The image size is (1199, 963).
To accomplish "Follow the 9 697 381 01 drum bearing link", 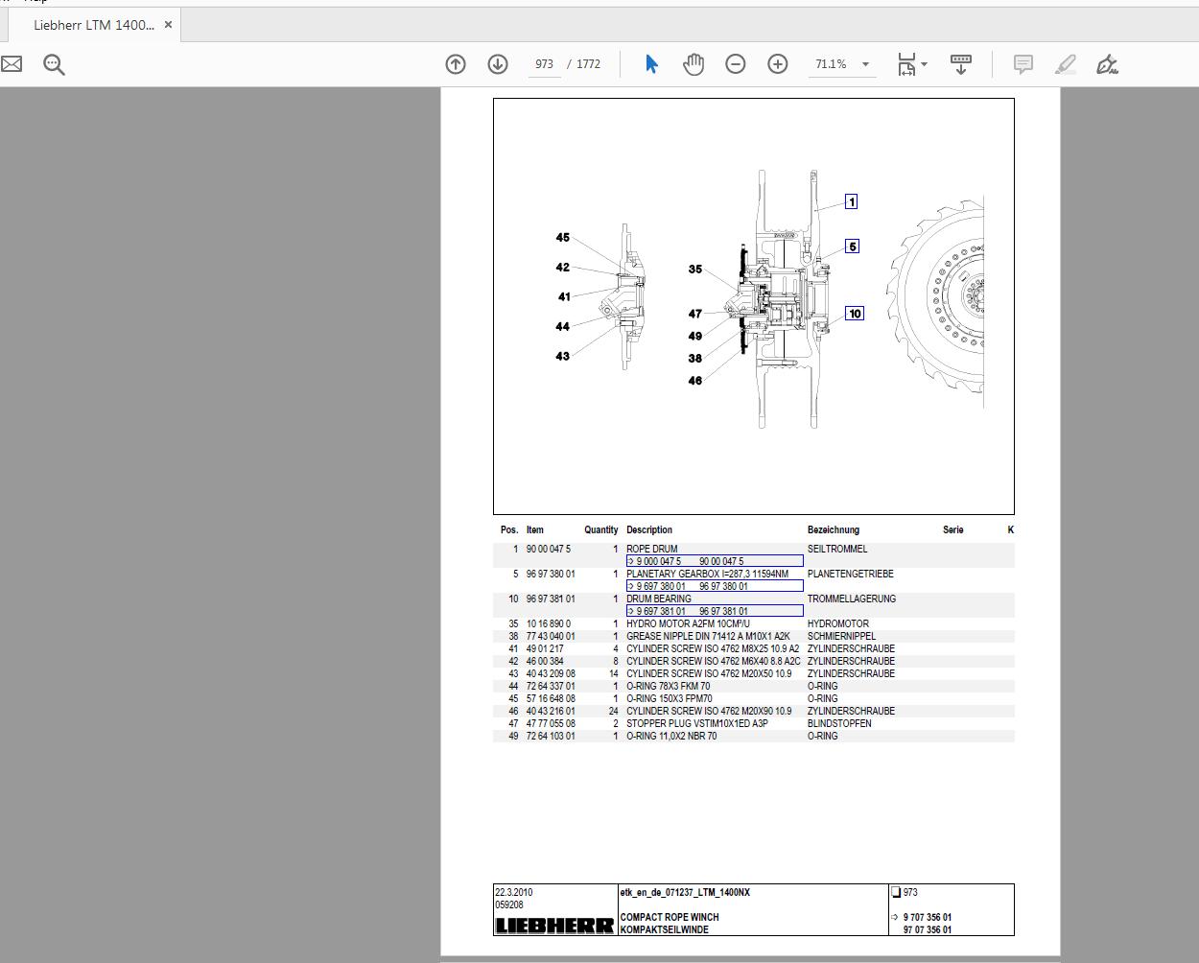I will [715, 611].
